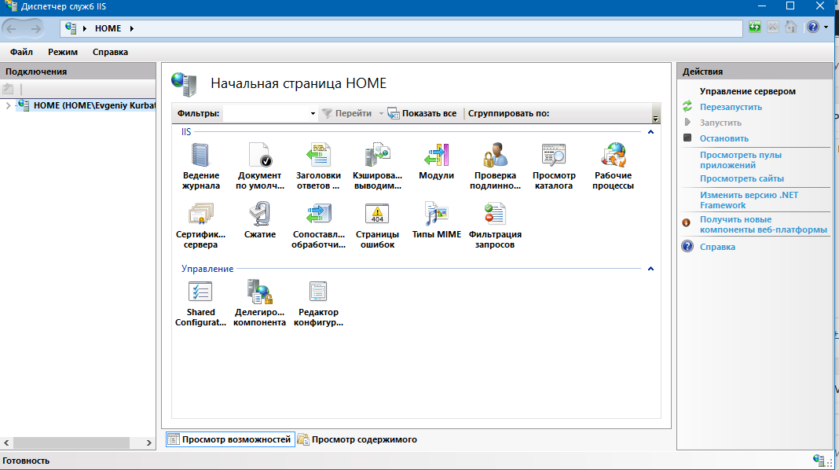Open the Типы MIME feature

(x=436, y=221)
